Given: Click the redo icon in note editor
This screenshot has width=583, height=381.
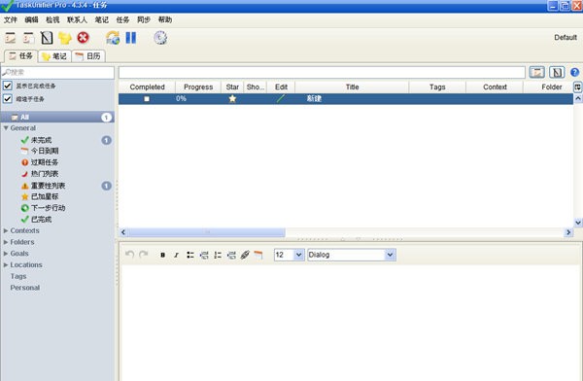Looking at the screenshot, I should [143, 255].
